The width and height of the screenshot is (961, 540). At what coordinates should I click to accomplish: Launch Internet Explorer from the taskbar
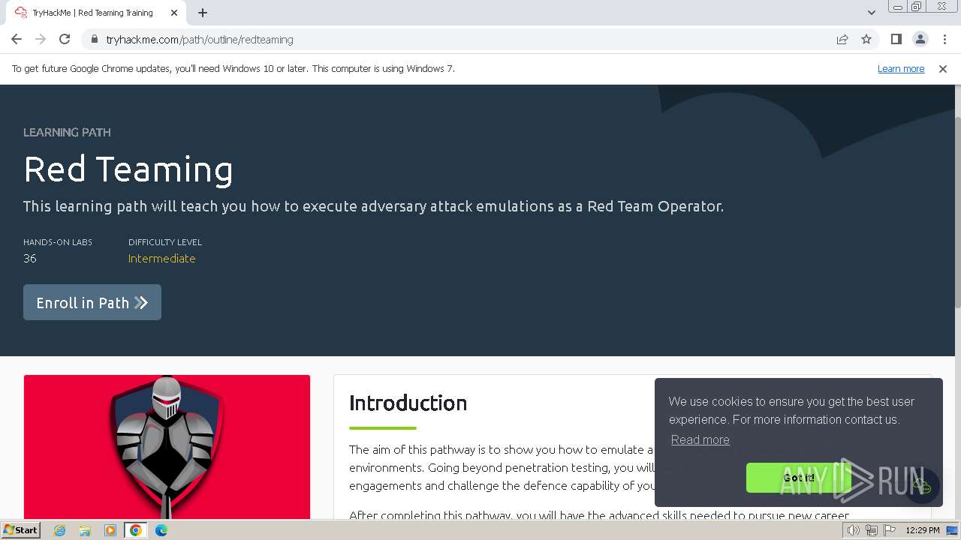pos(59,530)
